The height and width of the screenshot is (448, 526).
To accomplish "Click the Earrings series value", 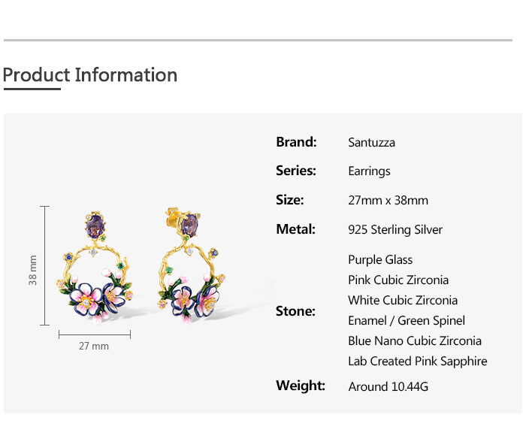I will (369, 171).
